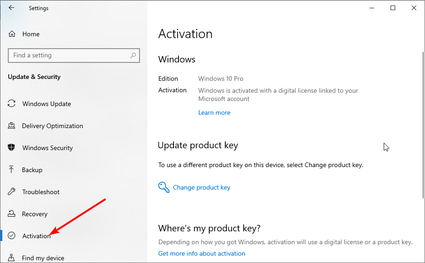Viewport: 425px width, 263px height.
Task: Click the Troubleshoot wrench icon
Action: click(11, 191)
